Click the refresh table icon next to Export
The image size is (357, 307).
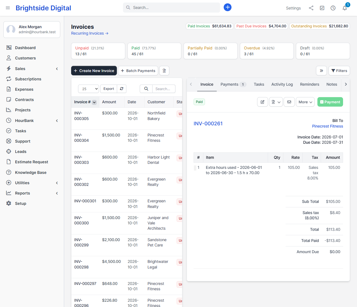122,89
